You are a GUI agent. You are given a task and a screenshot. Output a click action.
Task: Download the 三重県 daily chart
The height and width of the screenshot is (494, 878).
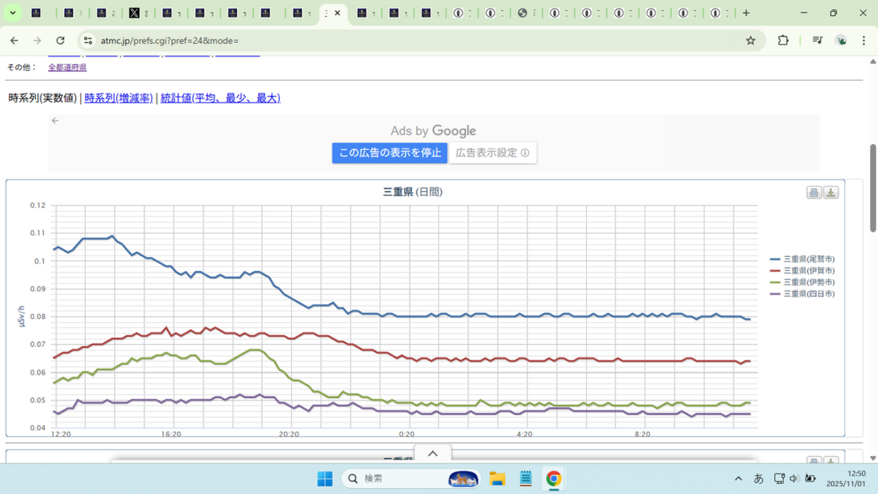tap(831, 193)
